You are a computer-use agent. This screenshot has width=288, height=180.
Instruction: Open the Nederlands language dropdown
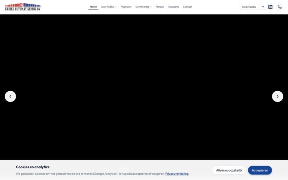click(252, 7)
